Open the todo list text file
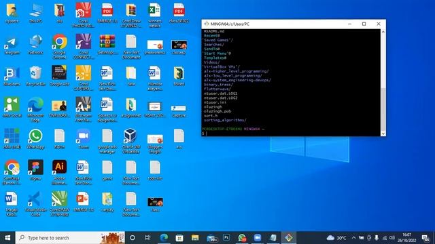Image resolution: width=435 pixels, height=244 pixels. point(155,171)
